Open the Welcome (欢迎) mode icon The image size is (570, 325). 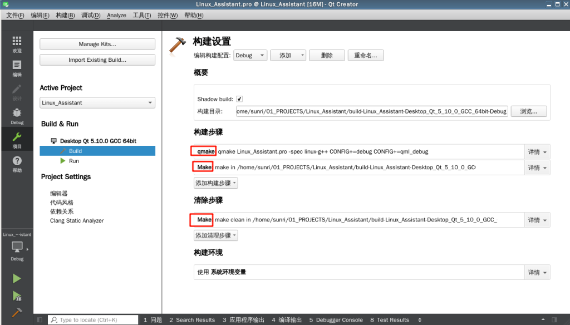(17, 44)
